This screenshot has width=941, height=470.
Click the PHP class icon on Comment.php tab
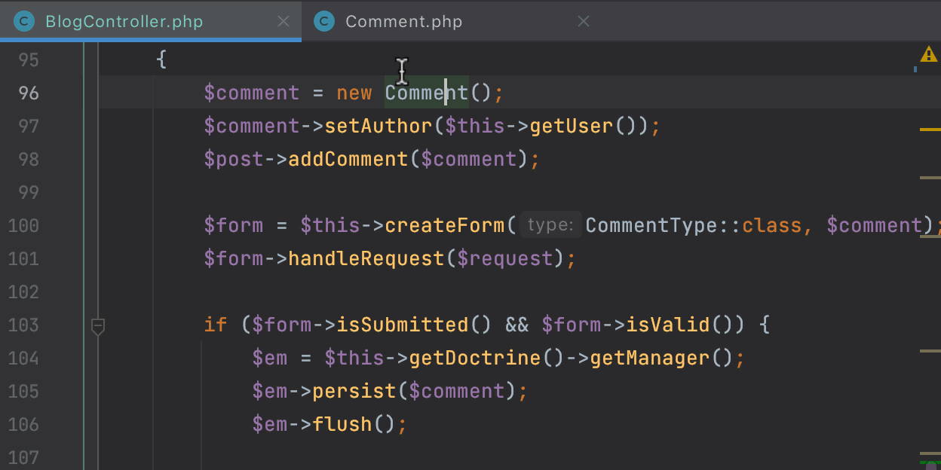pyautogui.click(x=324, y=22)
